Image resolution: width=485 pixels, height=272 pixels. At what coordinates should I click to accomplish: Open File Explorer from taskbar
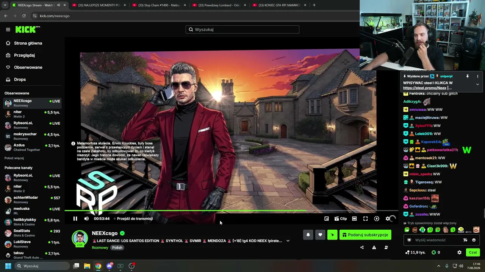(x=87, y=266)
